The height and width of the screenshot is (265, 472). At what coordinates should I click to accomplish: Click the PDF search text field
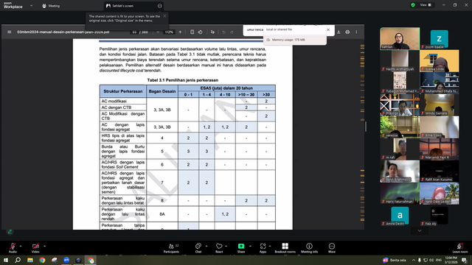(x=254, y=29)
